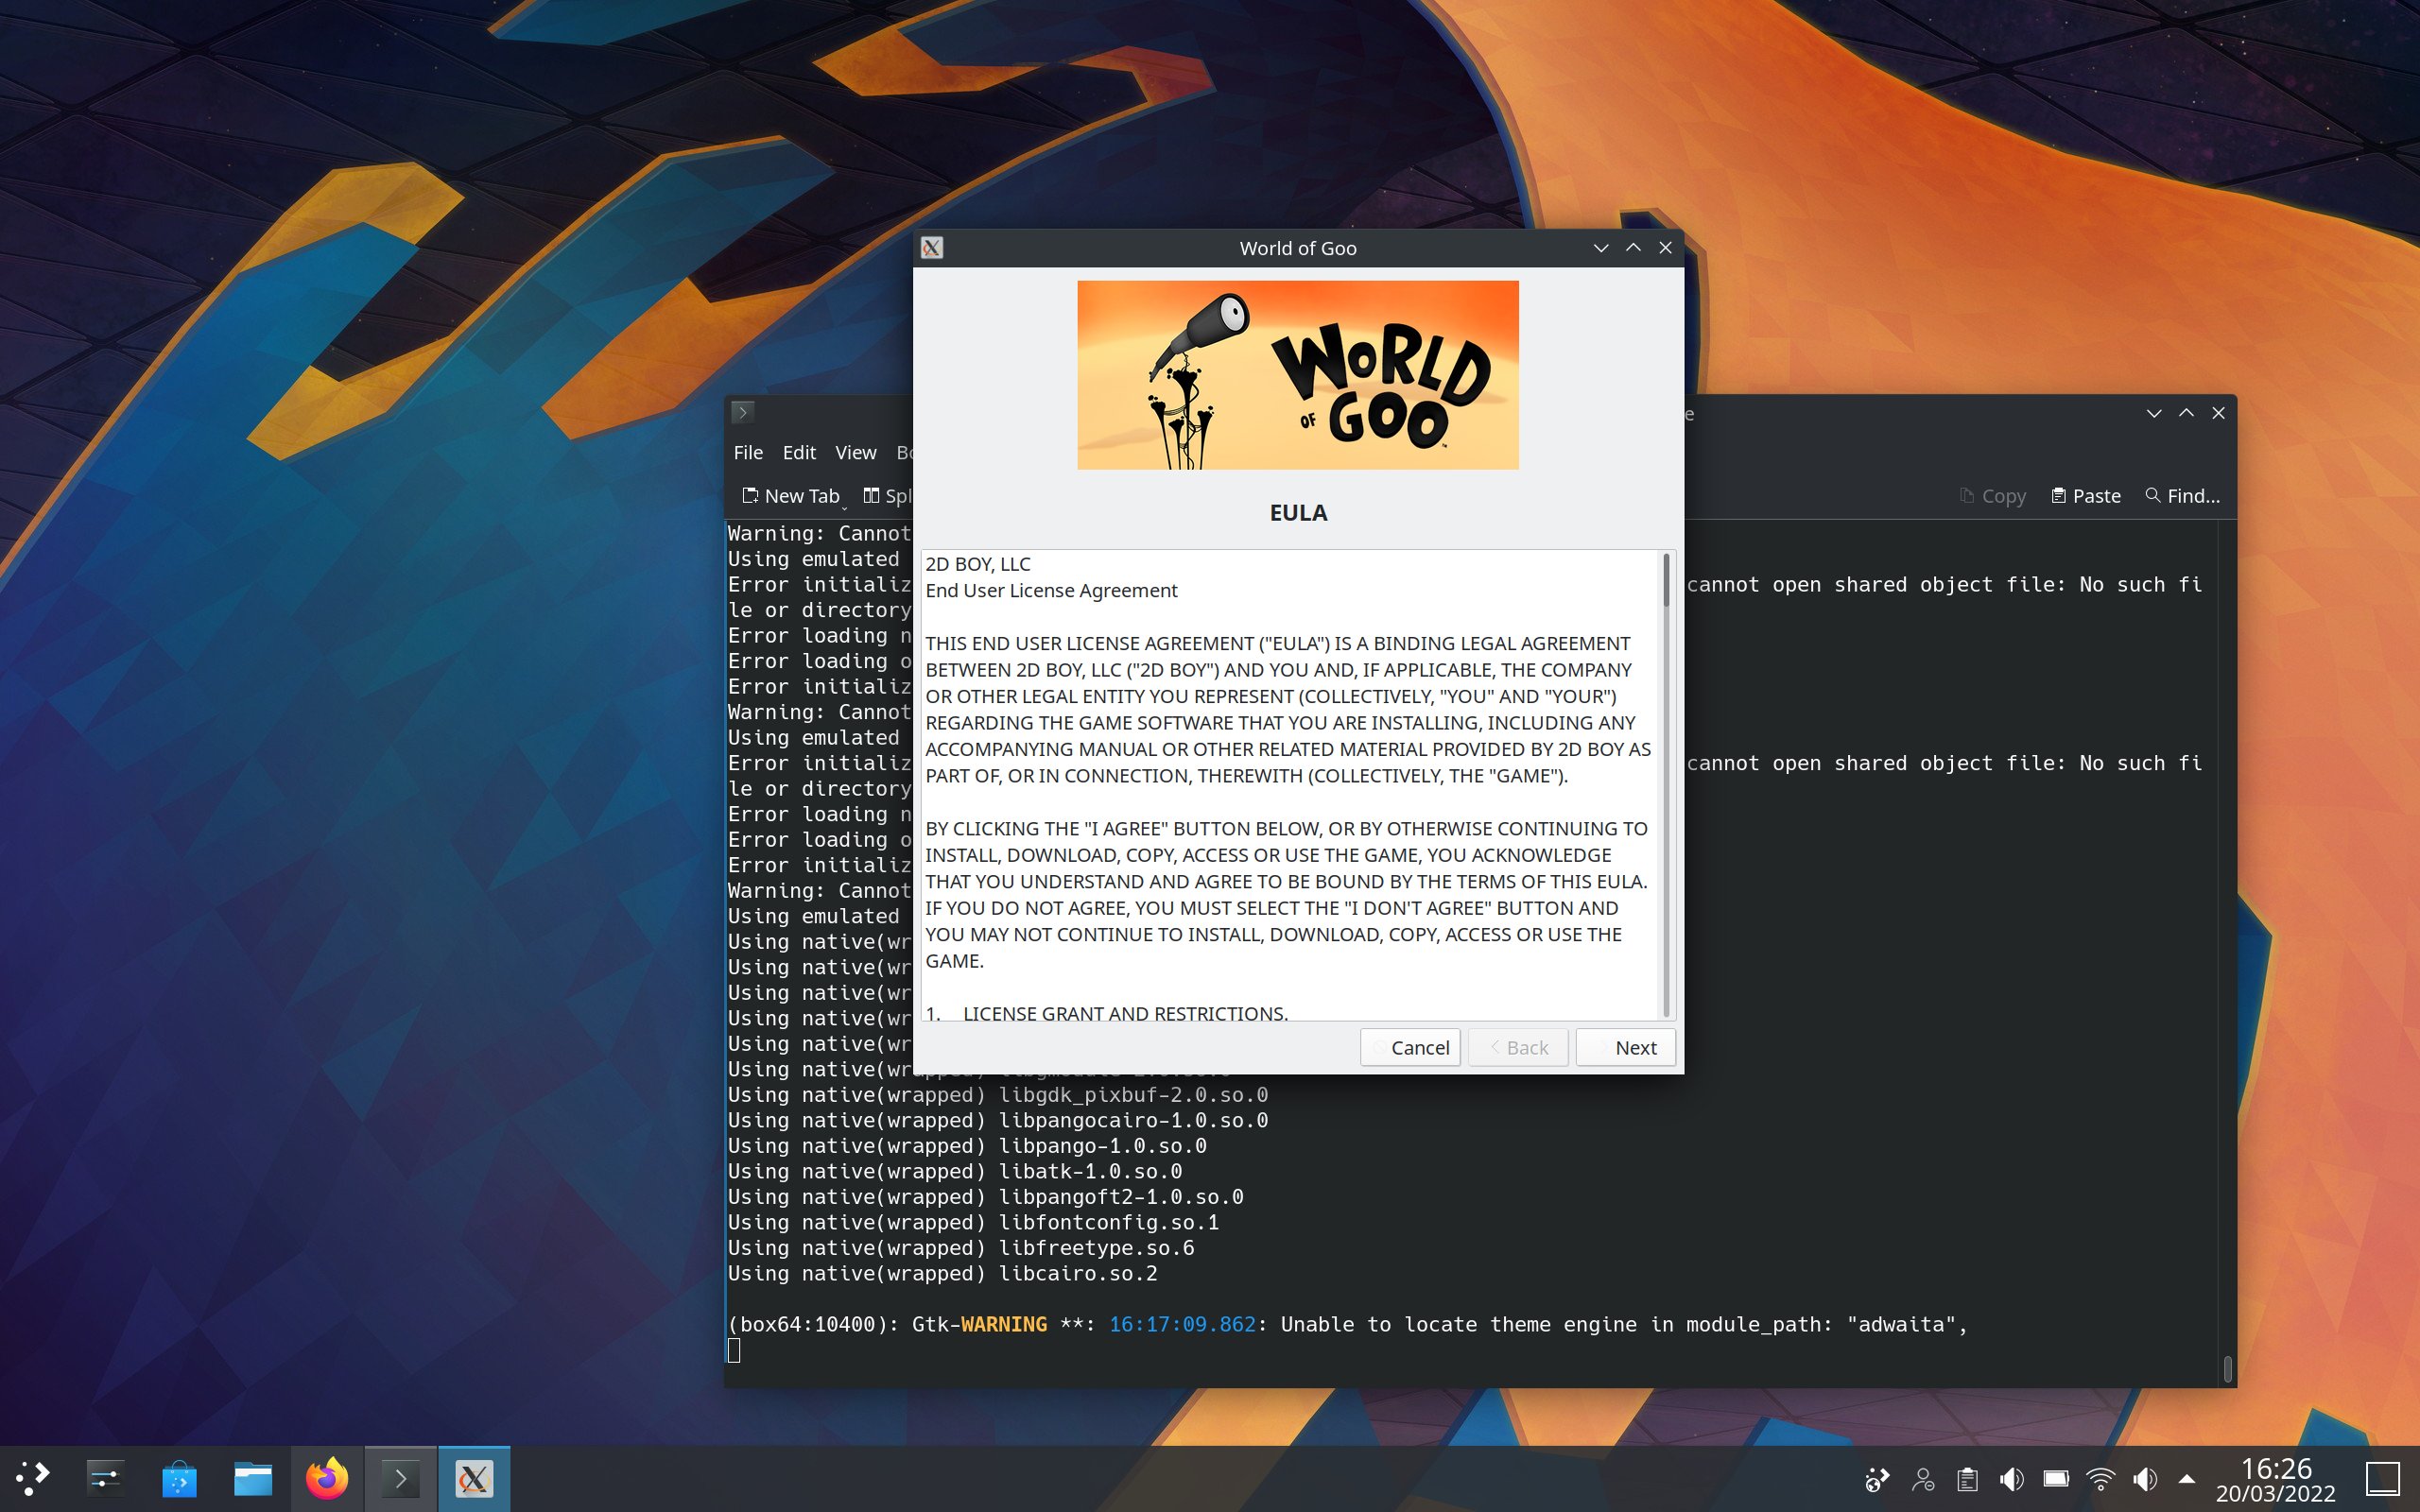Open the Konsole Edit menu
The height and width of the screenshot is (1512, 2420).
click(799, 452)
